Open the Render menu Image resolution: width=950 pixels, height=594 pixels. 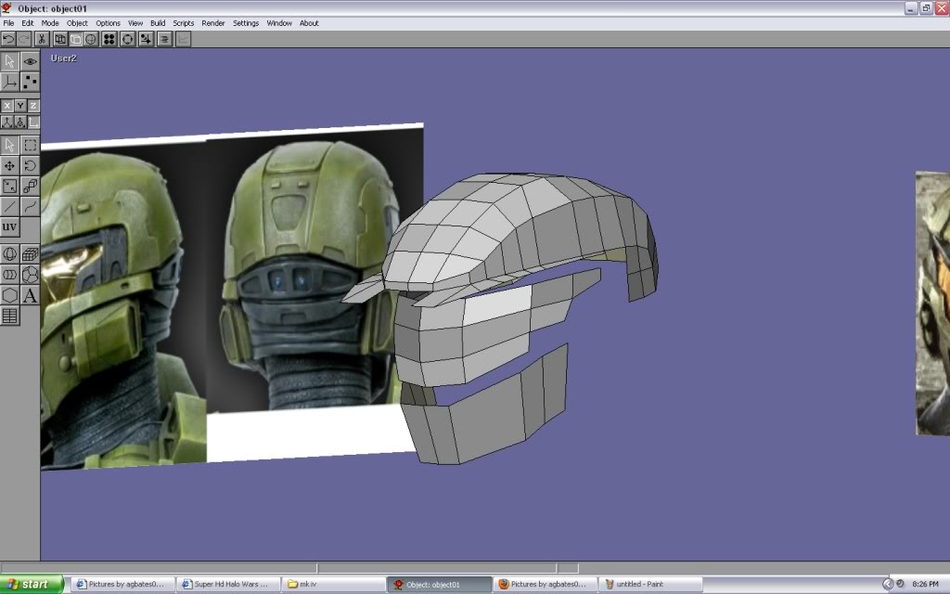tap(212, 23)
